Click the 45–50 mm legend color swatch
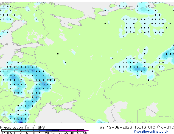Screen dimensions: 174x134 pos(81,130)
